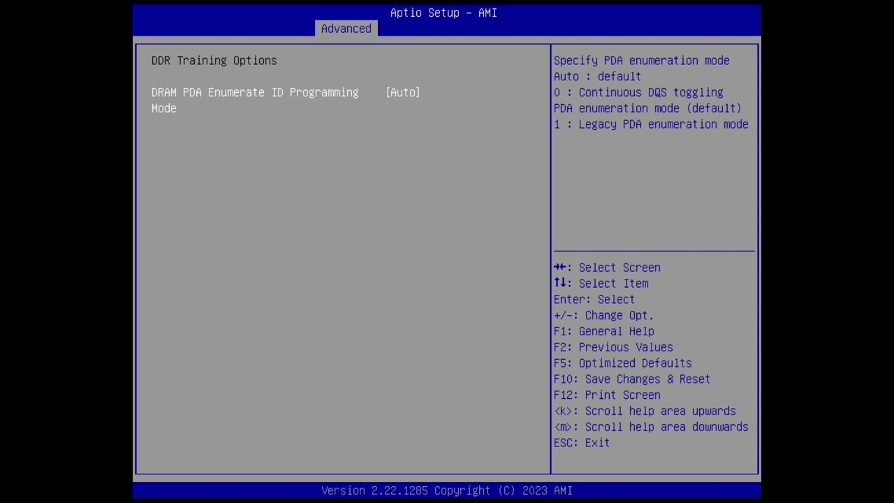Click 'F10: Save Changes & Reset' hint
The image size is (894, 503).
click(632, 379)
